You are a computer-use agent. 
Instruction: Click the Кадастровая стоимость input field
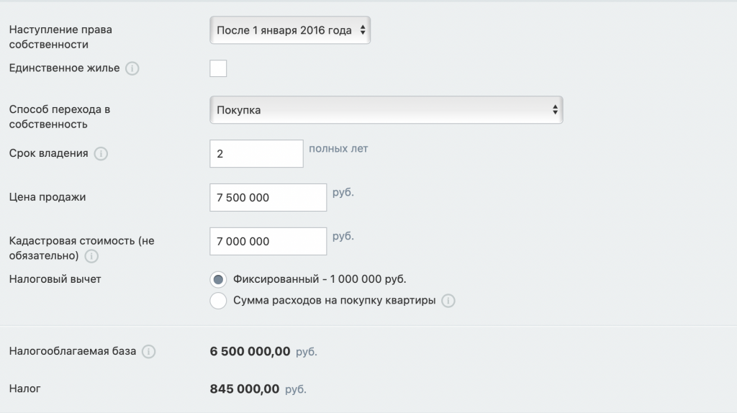coord(268,242)
